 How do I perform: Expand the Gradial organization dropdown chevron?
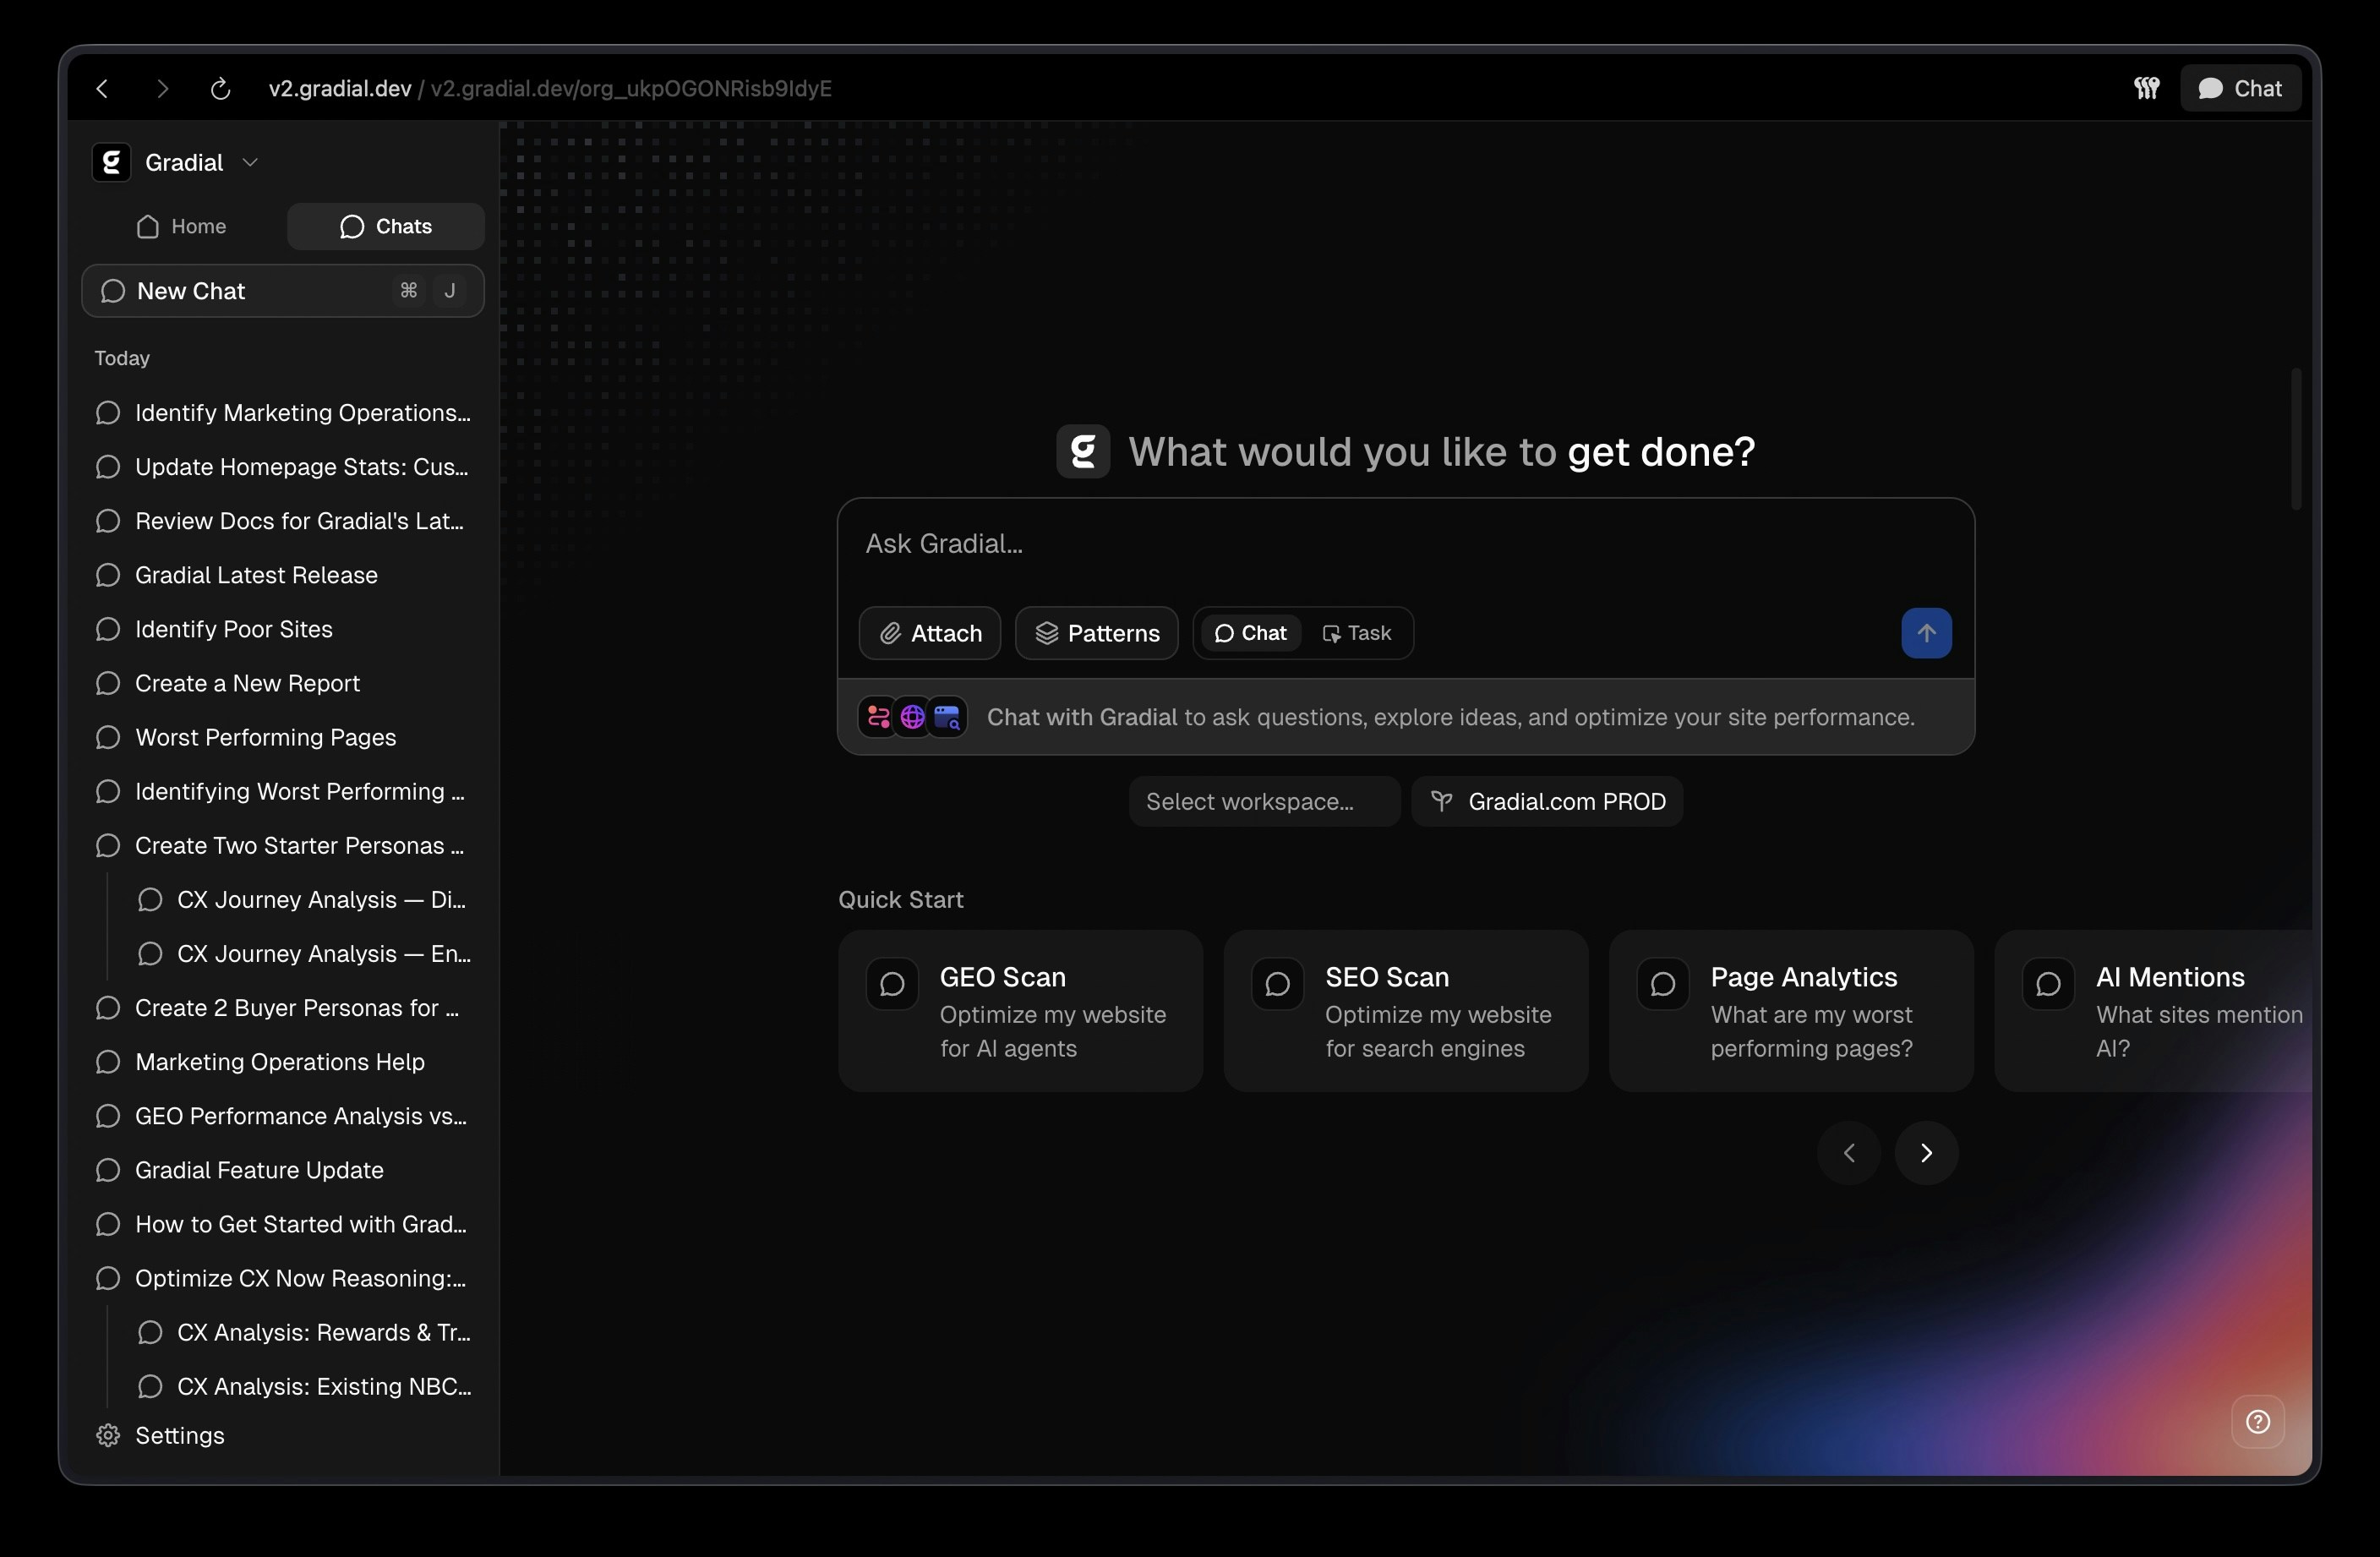click(x=250, y=162)
